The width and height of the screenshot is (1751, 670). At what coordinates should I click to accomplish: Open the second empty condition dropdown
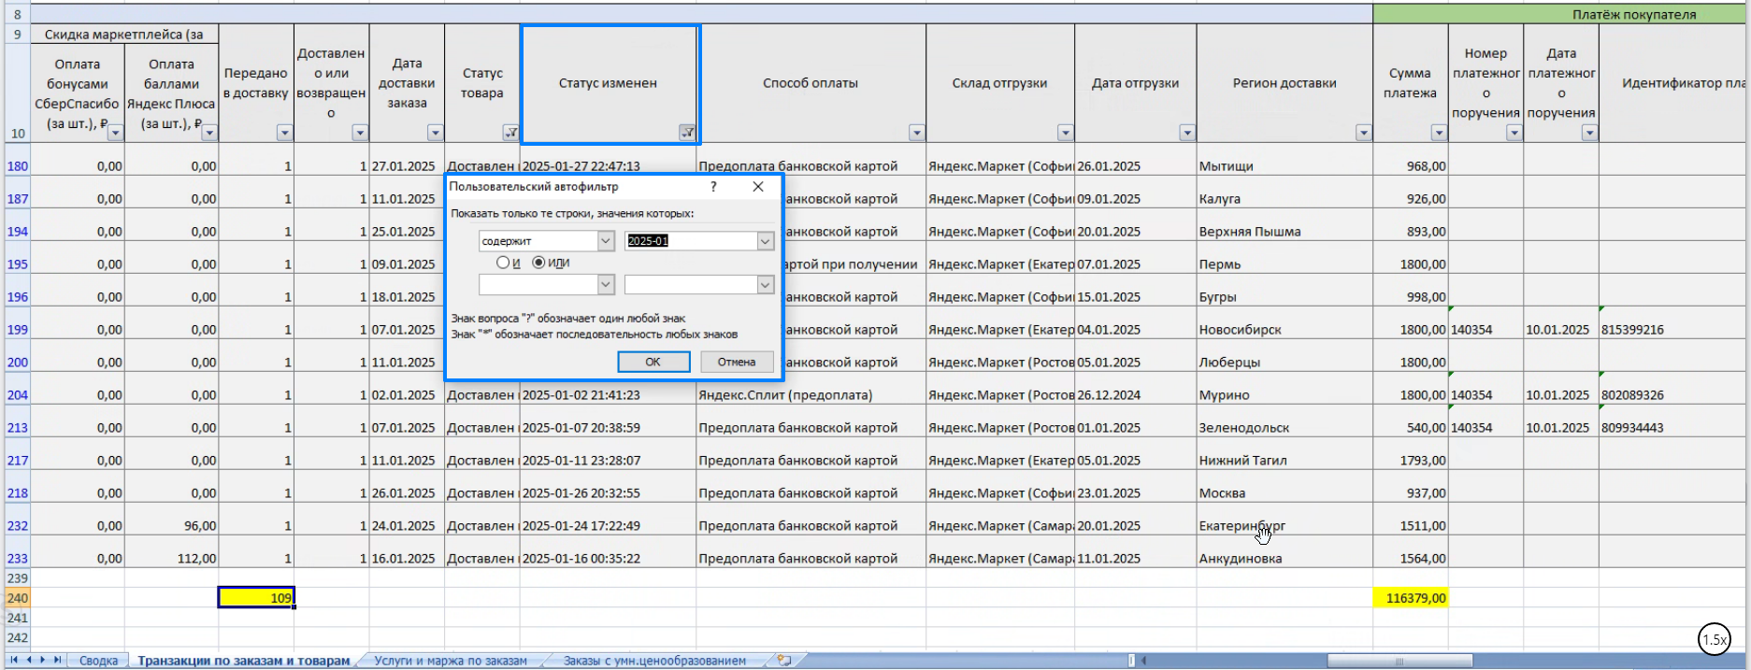click(x=606, y=284)
